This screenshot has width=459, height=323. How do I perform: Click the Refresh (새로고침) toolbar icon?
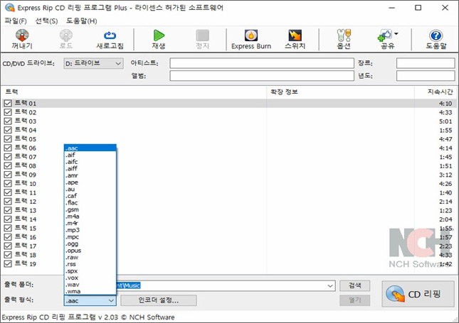[110, 35]
